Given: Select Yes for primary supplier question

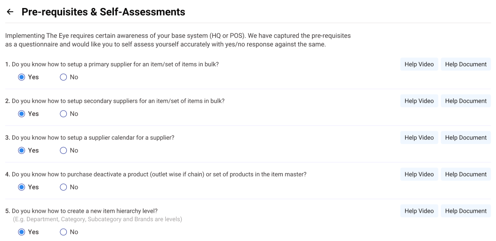Looking at the screenshot, I should pyautogui.click(x=22, y=77).
